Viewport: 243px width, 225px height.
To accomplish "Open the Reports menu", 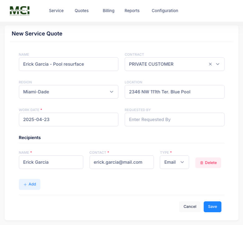I will click(x=132, y=11).
